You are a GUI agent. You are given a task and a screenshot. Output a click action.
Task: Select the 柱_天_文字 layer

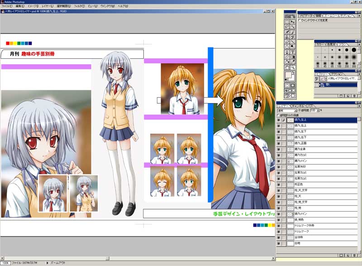(322, 190)
